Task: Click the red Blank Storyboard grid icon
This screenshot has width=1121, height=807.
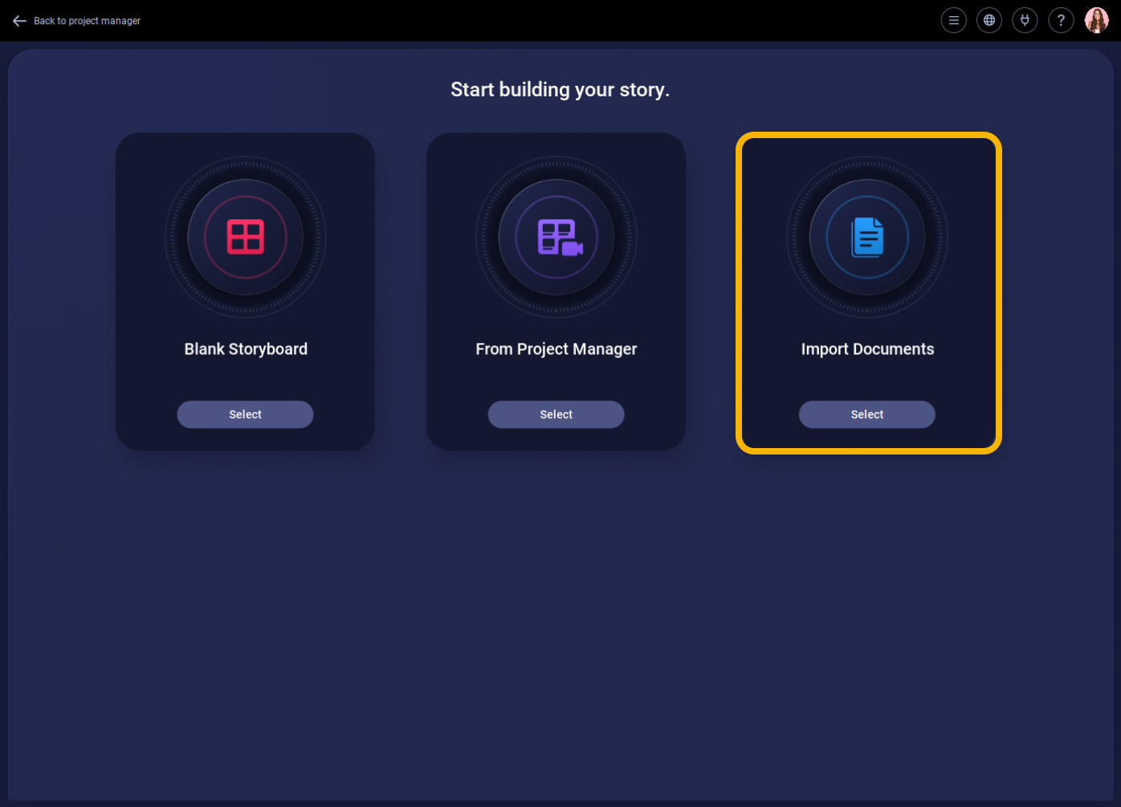Action: tap(246, 237)
